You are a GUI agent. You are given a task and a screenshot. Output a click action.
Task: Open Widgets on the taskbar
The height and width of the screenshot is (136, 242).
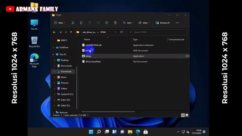(114, 132)
